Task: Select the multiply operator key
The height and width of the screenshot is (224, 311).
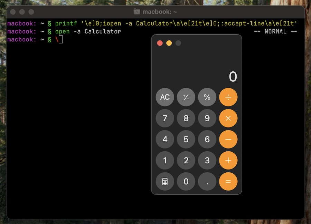Action: (228, 118)
